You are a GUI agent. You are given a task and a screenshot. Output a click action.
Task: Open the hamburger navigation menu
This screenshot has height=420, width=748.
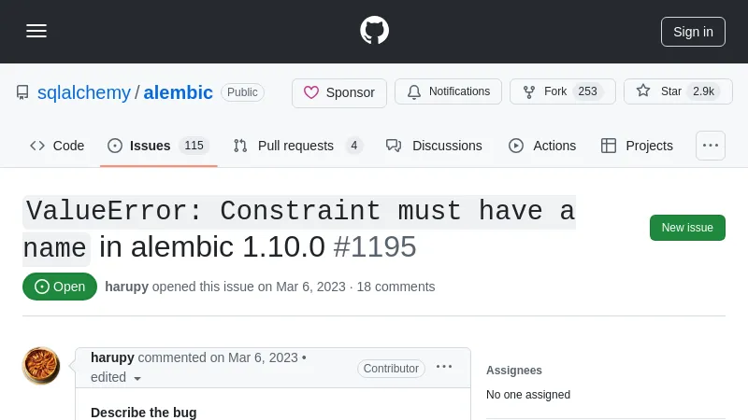[x=36, y=31]
